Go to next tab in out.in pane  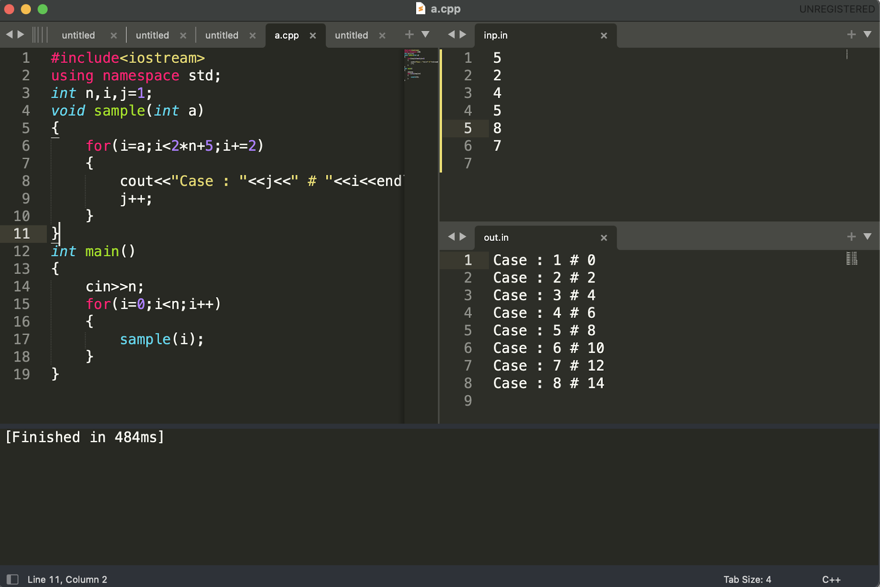click(x=463, y=237)
